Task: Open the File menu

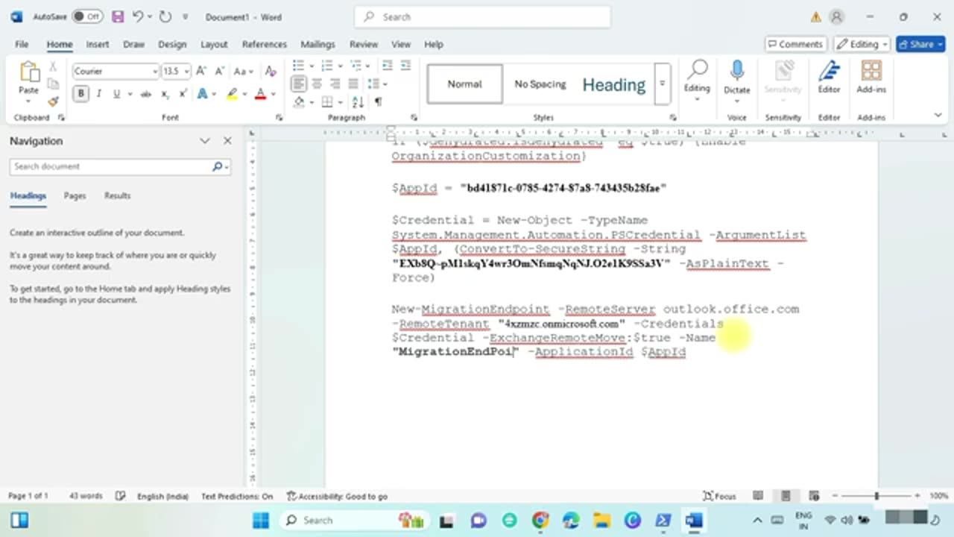Action: point(22,44)
